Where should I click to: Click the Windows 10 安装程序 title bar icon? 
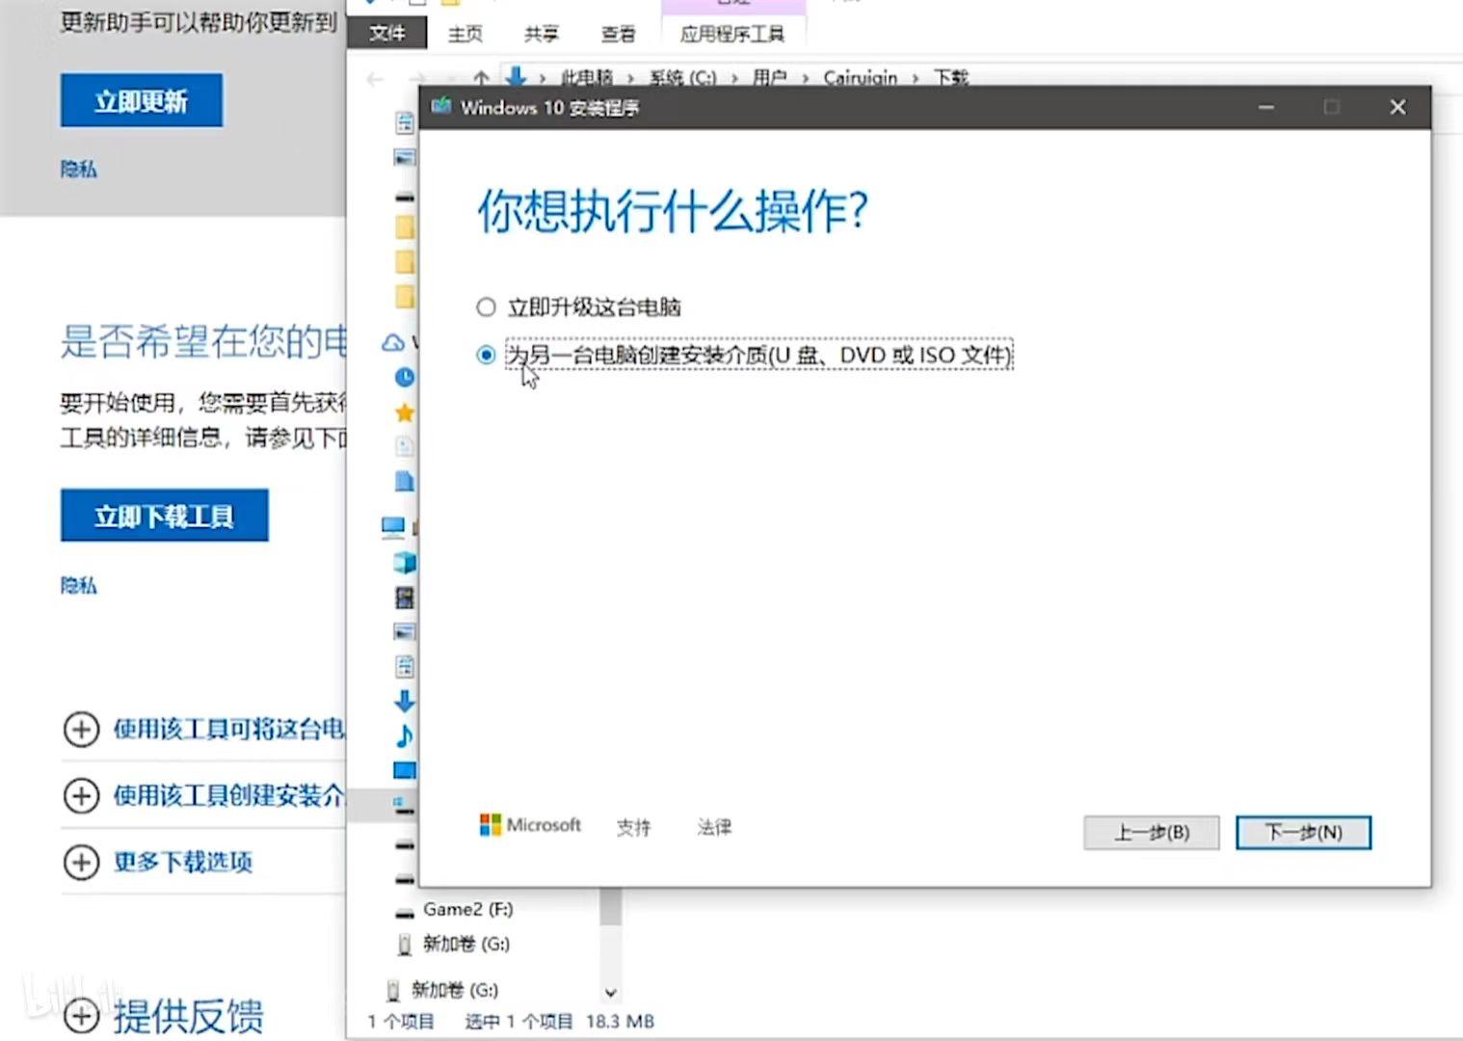point(441,106)
